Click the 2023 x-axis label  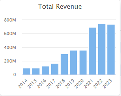click(x=107, y=84)
